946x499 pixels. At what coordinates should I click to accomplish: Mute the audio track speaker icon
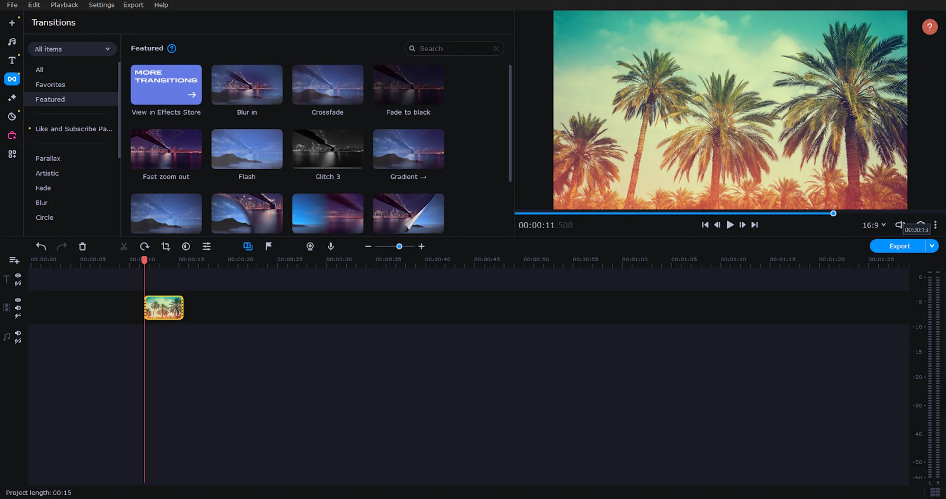18,333
